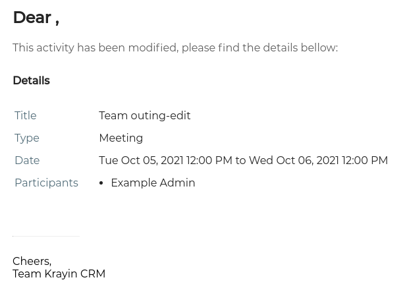Click the word "modified" in the intro sentence
The image size is (407, 288).
pyautogui.click(x=153, y=48)
